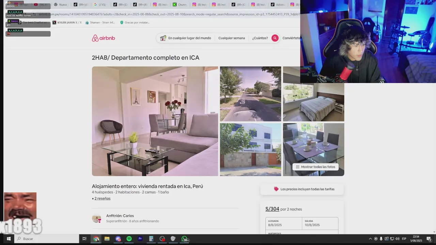The image size is (436, 245).
Task: Open the building exterior photo
Action: [x=250, y=150]
